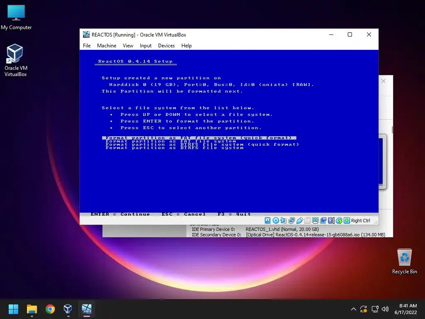Open the File menu of VirtualBox
Viewport: 425px width, 319px height.
tap(87, 46)
